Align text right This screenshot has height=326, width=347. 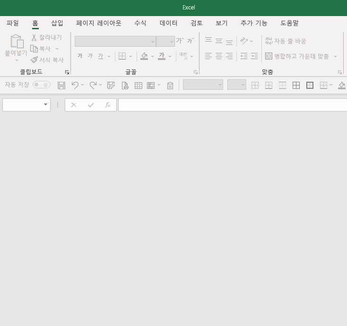click(229, 56)
